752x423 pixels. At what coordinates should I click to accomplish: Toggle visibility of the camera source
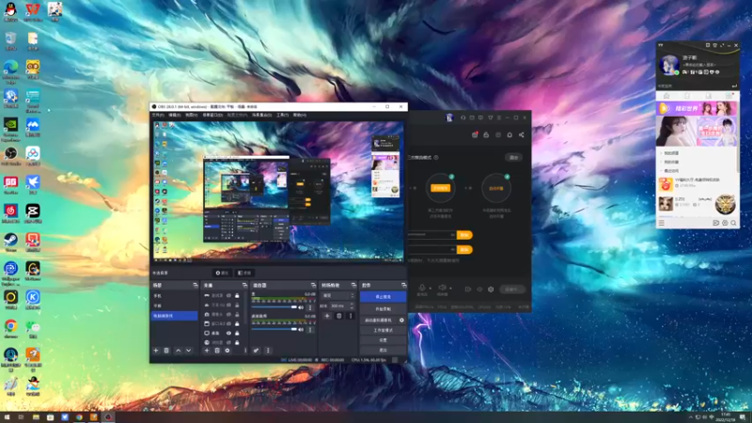pyautogui.click(x=228, y=314)
